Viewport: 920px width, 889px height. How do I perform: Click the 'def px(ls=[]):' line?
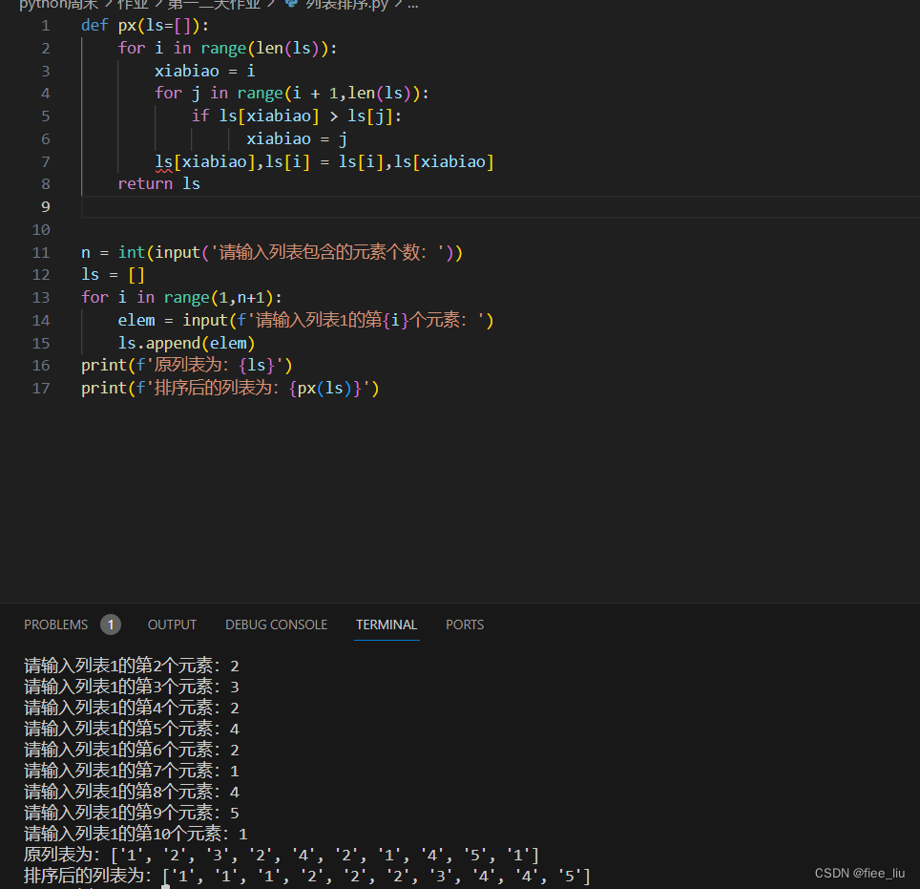(145, 26)
